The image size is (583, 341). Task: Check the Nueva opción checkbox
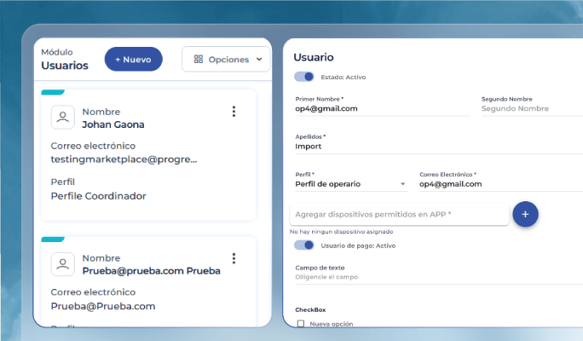click(x=301, y=323)
